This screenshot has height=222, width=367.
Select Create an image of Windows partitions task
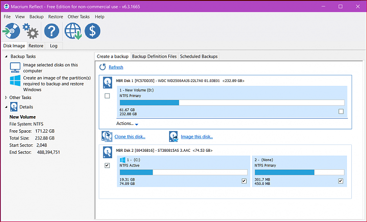pyautogui.click(x=57, y=84)
